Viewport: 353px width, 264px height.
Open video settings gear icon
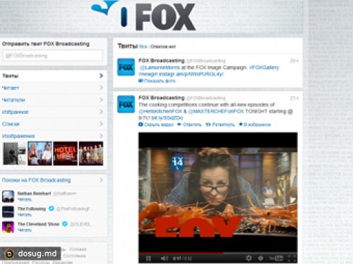[249, 258]
